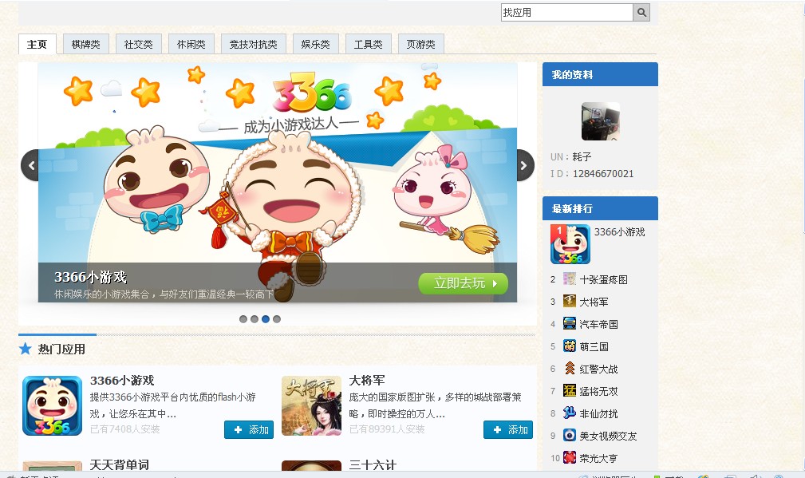
Task: Open 三十六计 app link
Action: coord(373,464)
